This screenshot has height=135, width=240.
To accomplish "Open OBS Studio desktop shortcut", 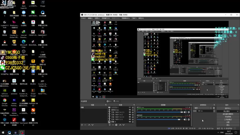I will click(x=24, y=53).
